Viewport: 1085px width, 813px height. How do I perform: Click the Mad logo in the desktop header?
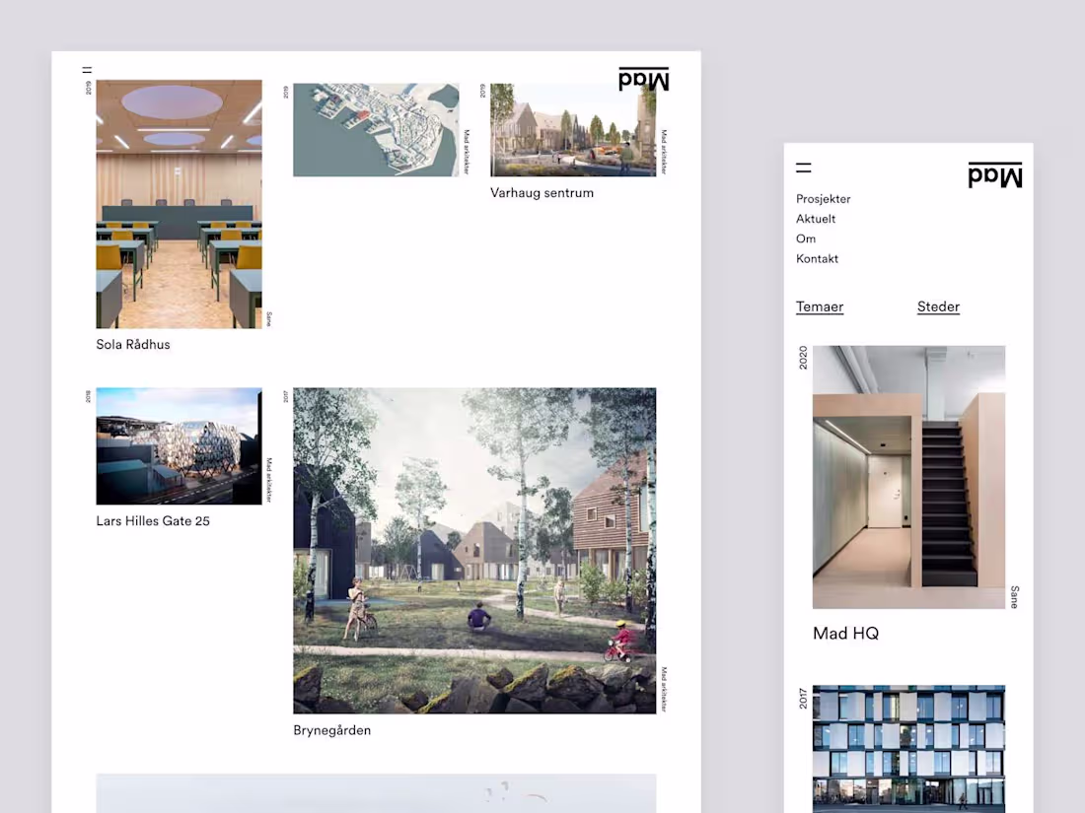click(x=643, y=79)
